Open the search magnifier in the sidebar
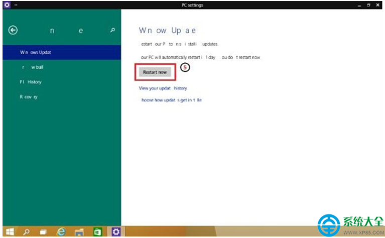This screenshot has width=385, height=238. tap(112, 30)
